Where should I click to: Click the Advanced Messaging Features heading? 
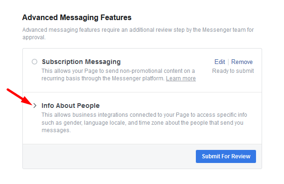pos(77,18)
